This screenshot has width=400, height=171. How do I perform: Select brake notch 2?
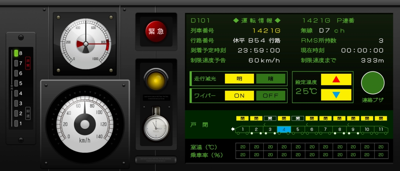[x=16, y=113]
